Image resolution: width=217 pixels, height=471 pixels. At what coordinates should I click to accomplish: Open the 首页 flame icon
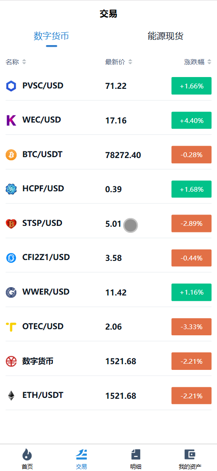tap(27, 454)
